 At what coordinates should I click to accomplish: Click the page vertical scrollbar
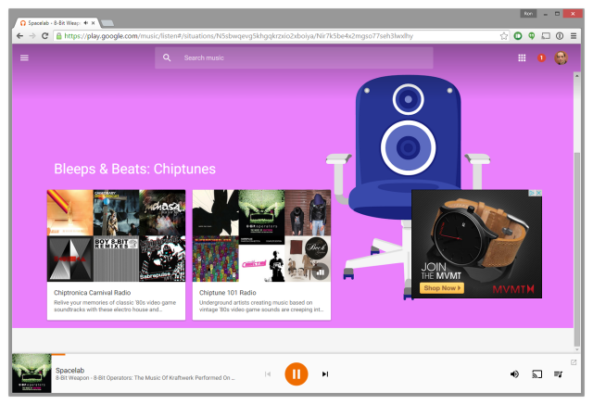click(x=576, y=249)
